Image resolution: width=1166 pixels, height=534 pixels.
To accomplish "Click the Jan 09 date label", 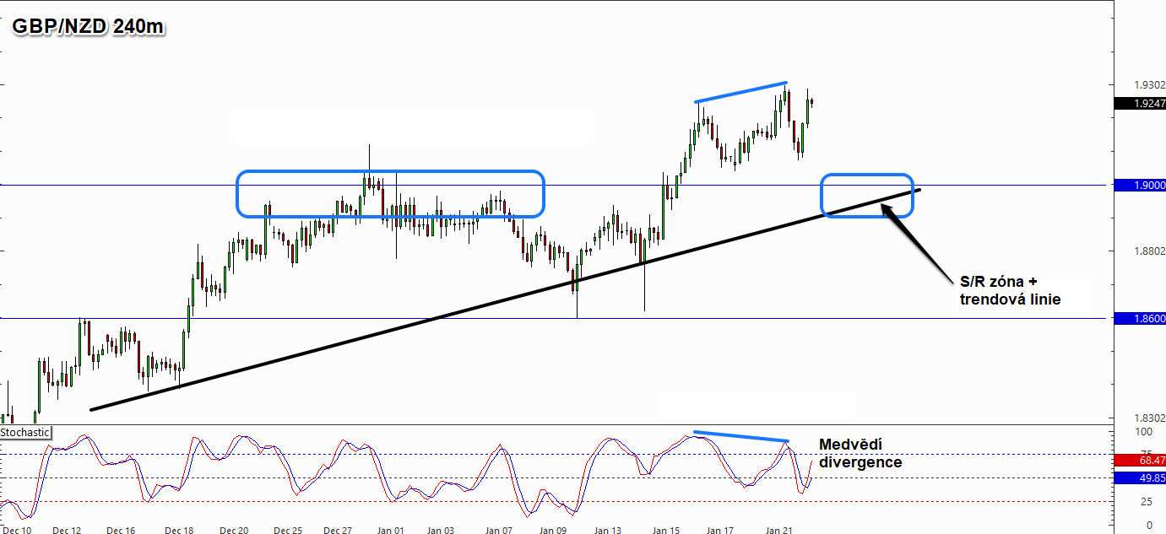I will [x=552, y=531].
